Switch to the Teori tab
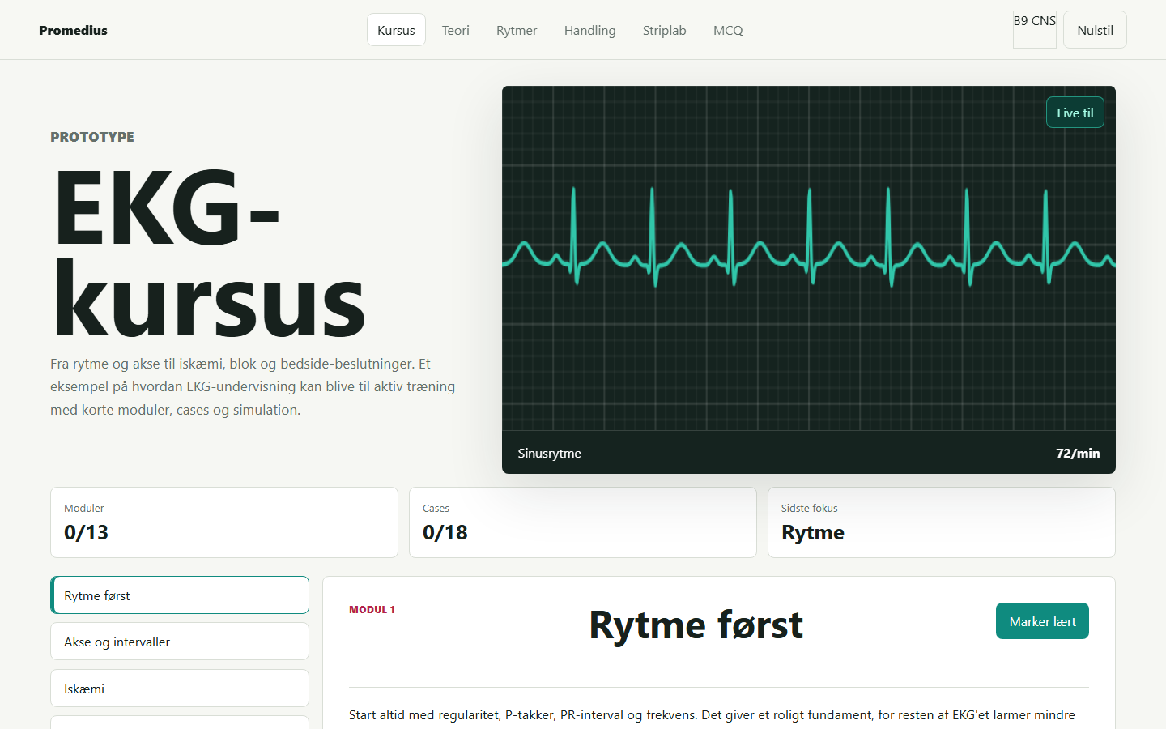 tap(456, 30)
